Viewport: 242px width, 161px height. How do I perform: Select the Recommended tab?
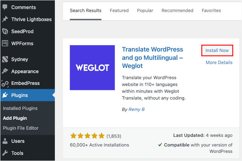click(177, 10)
